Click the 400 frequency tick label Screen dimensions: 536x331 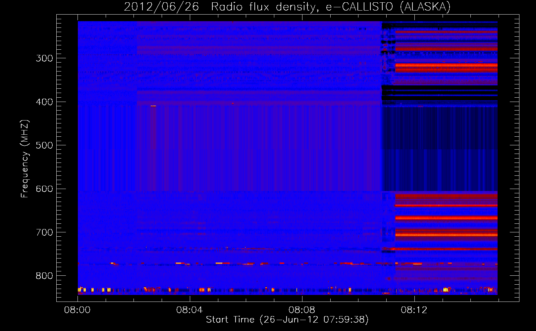pos(44,102)
